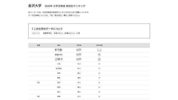Select the 星稜 school name cell
The height and width of the screenshot is (100, 178).
tap(59, 96)
